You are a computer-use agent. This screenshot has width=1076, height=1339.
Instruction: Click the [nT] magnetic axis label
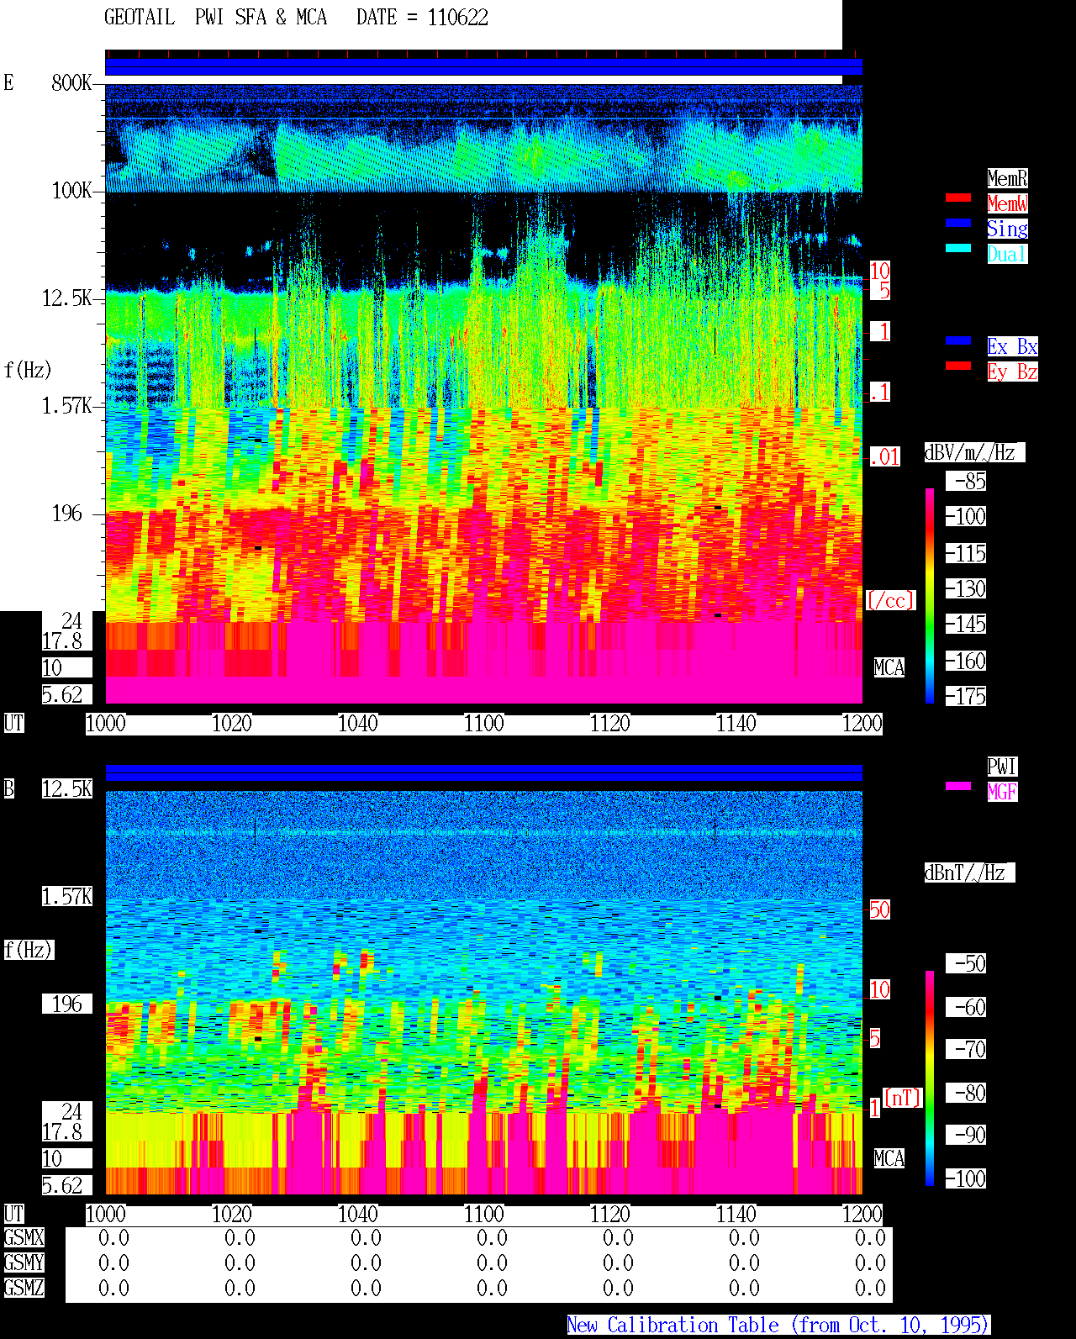903,1098
